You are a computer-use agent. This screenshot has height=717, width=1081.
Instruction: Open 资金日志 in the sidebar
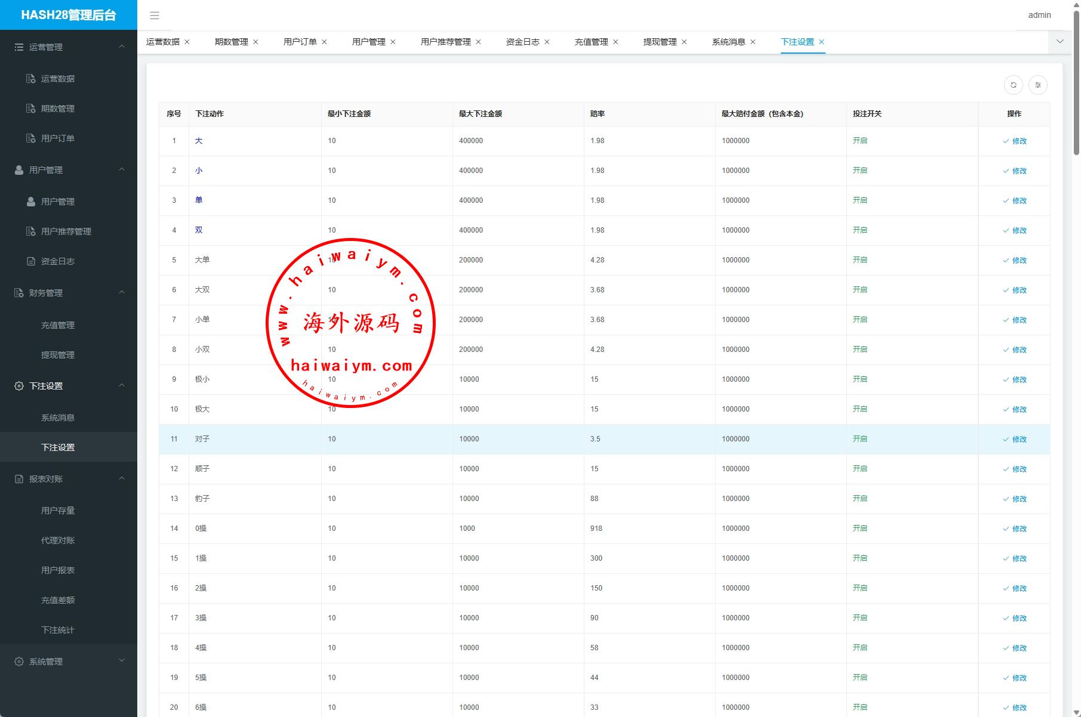point(57,261)
